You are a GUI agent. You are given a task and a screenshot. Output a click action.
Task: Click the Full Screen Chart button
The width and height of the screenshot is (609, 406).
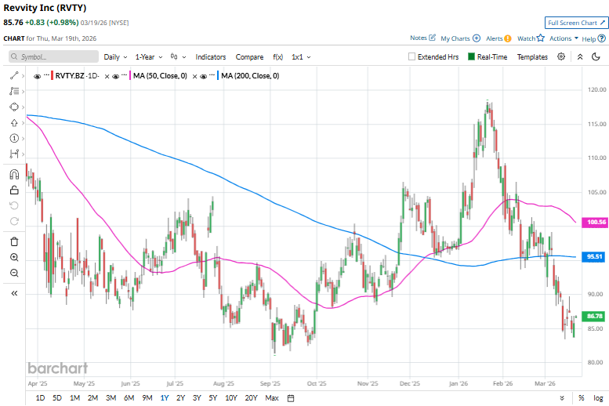576,23
